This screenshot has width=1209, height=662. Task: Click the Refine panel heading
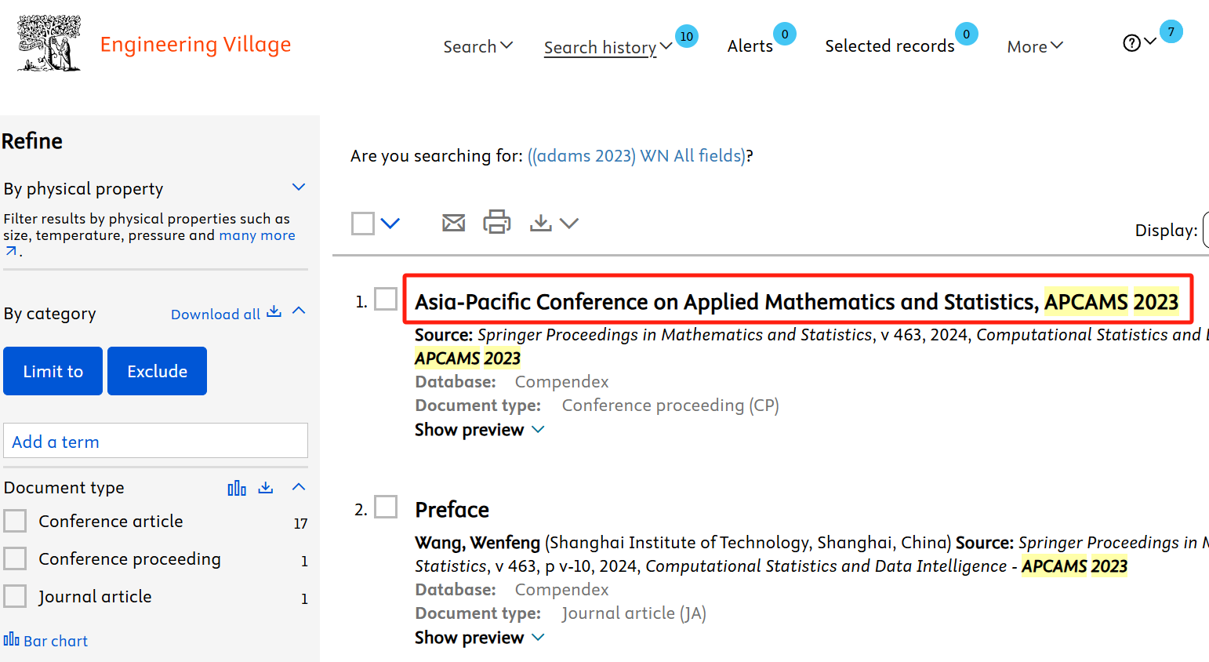click(32, 141)
